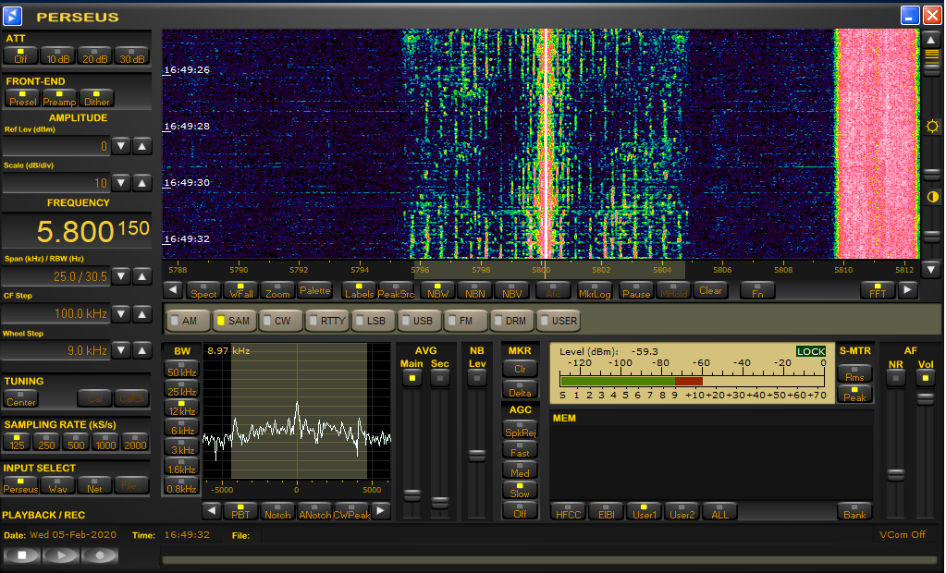This screenshot has height=573, width=946.
Task: Toggle the NR noise reduction button
Action: [895, 377]
